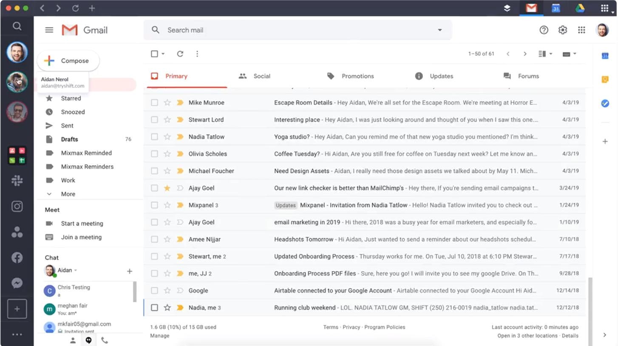Switch to the Updates tab

(x=434, y=76)
